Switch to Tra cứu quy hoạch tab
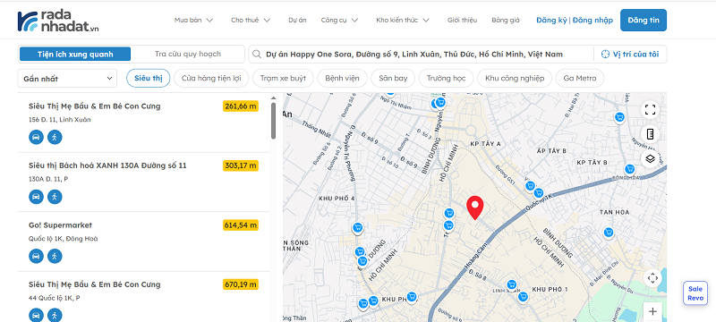The height and width of the screenshot is (322, 716). coord(188,54)
